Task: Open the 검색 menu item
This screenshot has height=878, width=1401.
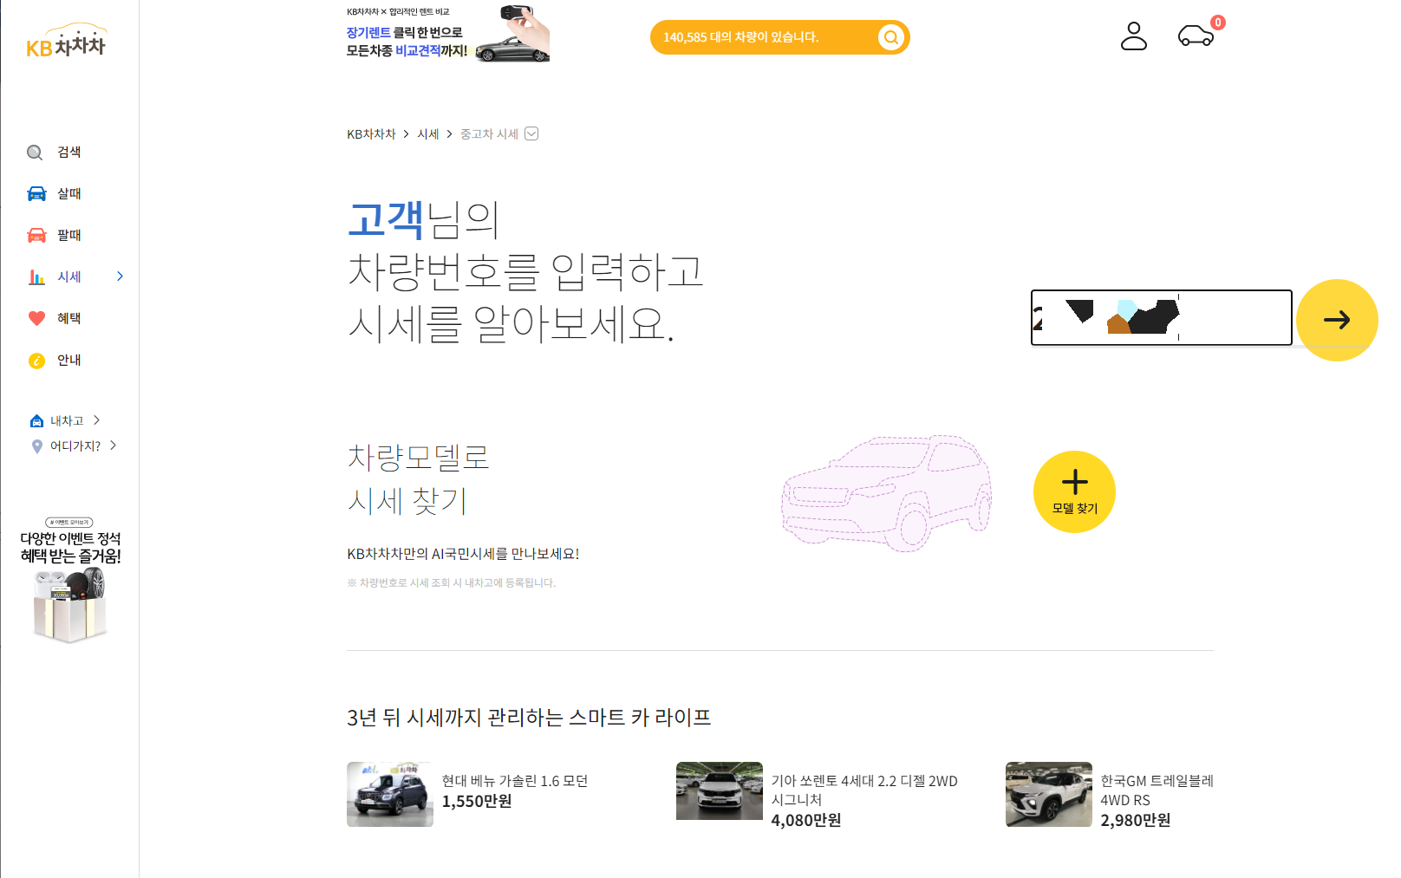Action: click(69, 153)
